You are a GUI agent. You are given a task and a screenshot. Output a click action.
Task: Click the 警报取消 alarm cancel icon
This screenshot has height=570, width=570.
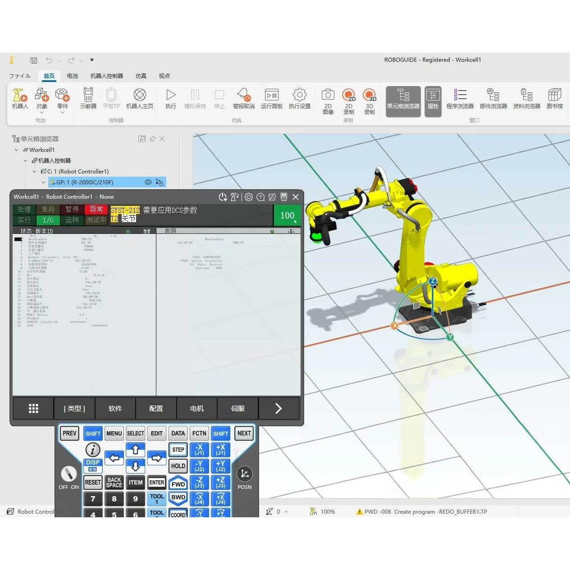(244, 99)
